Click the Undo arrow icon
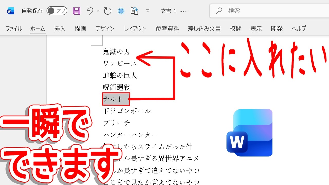 point(90,11)
